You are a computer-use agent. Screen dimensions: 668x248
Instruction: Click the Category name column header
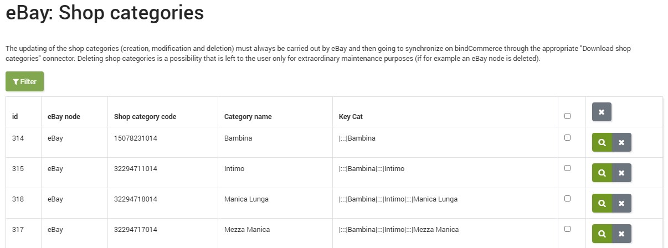248,117
